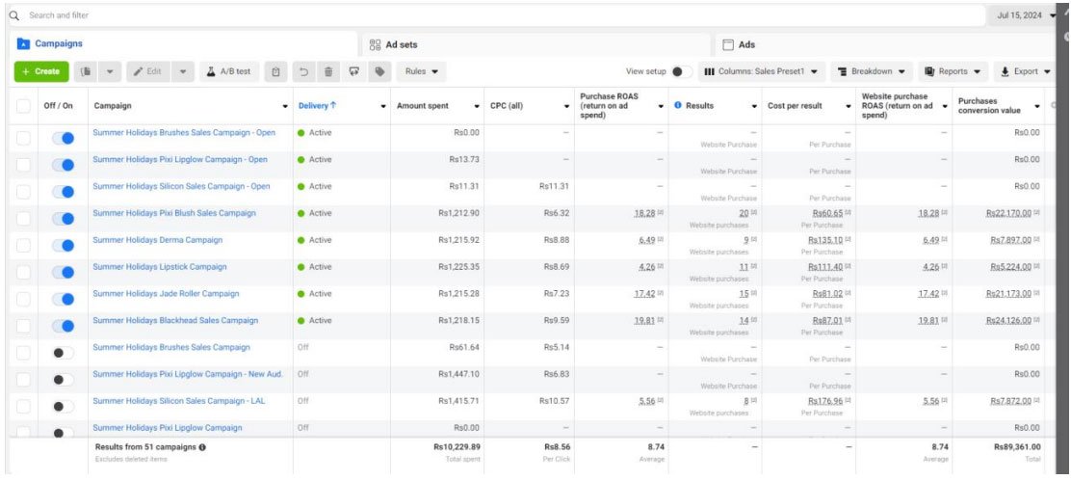Tick the select-all checkbox in header row
1071x480 pixels.
(x=24, y=106)
